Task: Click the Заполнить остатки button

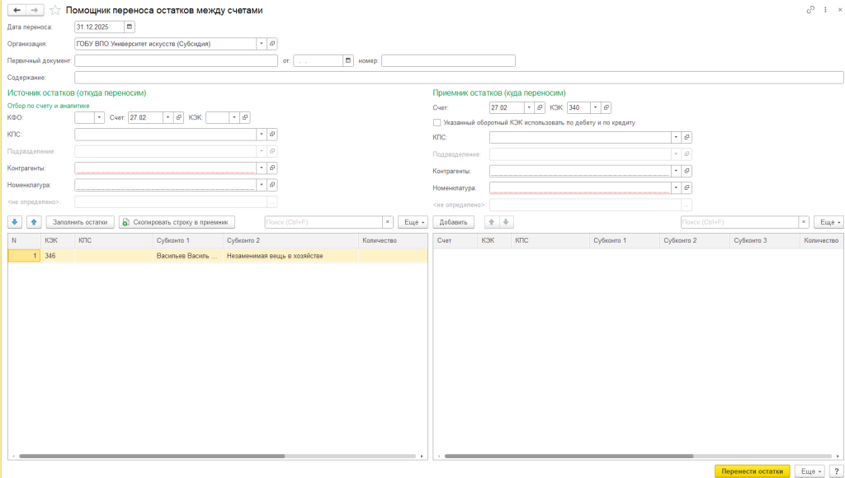Action: [80, 222]
